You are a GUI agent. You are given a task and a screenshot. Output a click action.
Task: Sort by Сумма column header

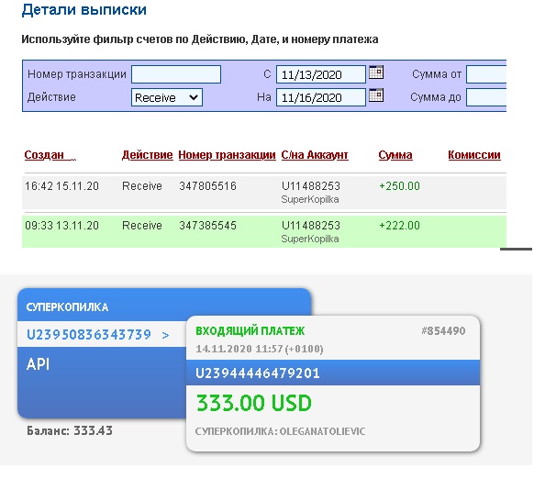(395, 155)
